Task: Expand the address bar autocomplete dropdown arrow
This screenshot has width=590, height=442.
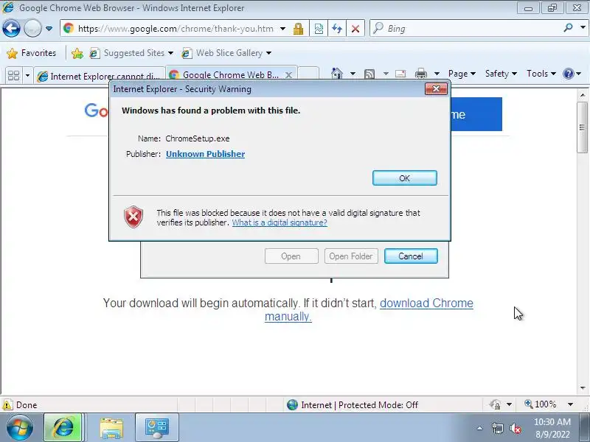Action: coord(282,29)
